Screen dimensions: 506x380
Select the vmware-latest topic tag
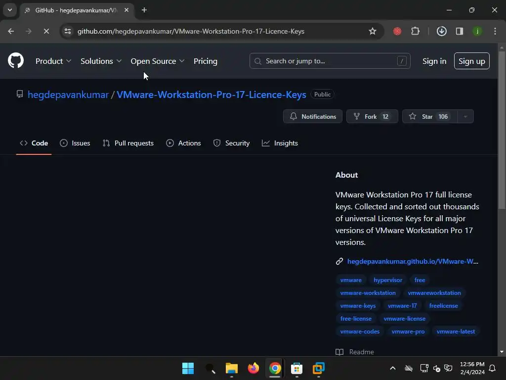(x=456, y=332)
